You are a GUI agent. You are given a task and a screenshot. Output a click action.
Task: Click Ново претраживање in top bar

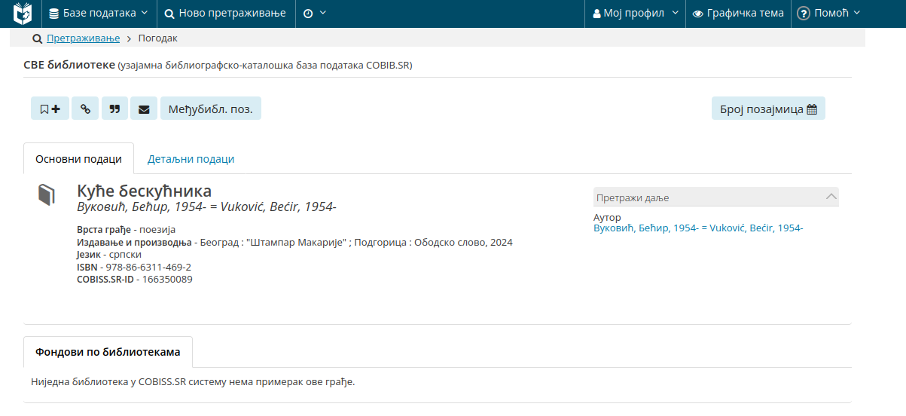pos(225,14)
